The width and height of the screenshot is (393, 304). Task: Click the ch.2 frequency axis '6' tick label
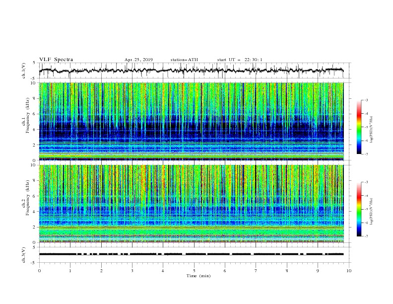click(x=35, y=196)
